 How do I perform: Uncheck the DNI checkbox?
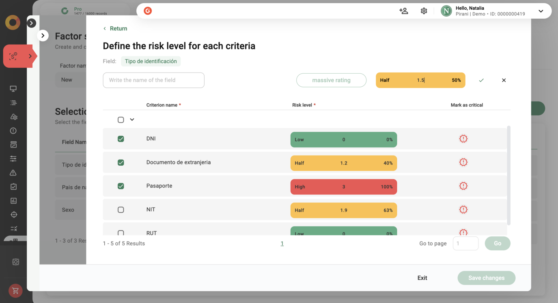(121, 139)
